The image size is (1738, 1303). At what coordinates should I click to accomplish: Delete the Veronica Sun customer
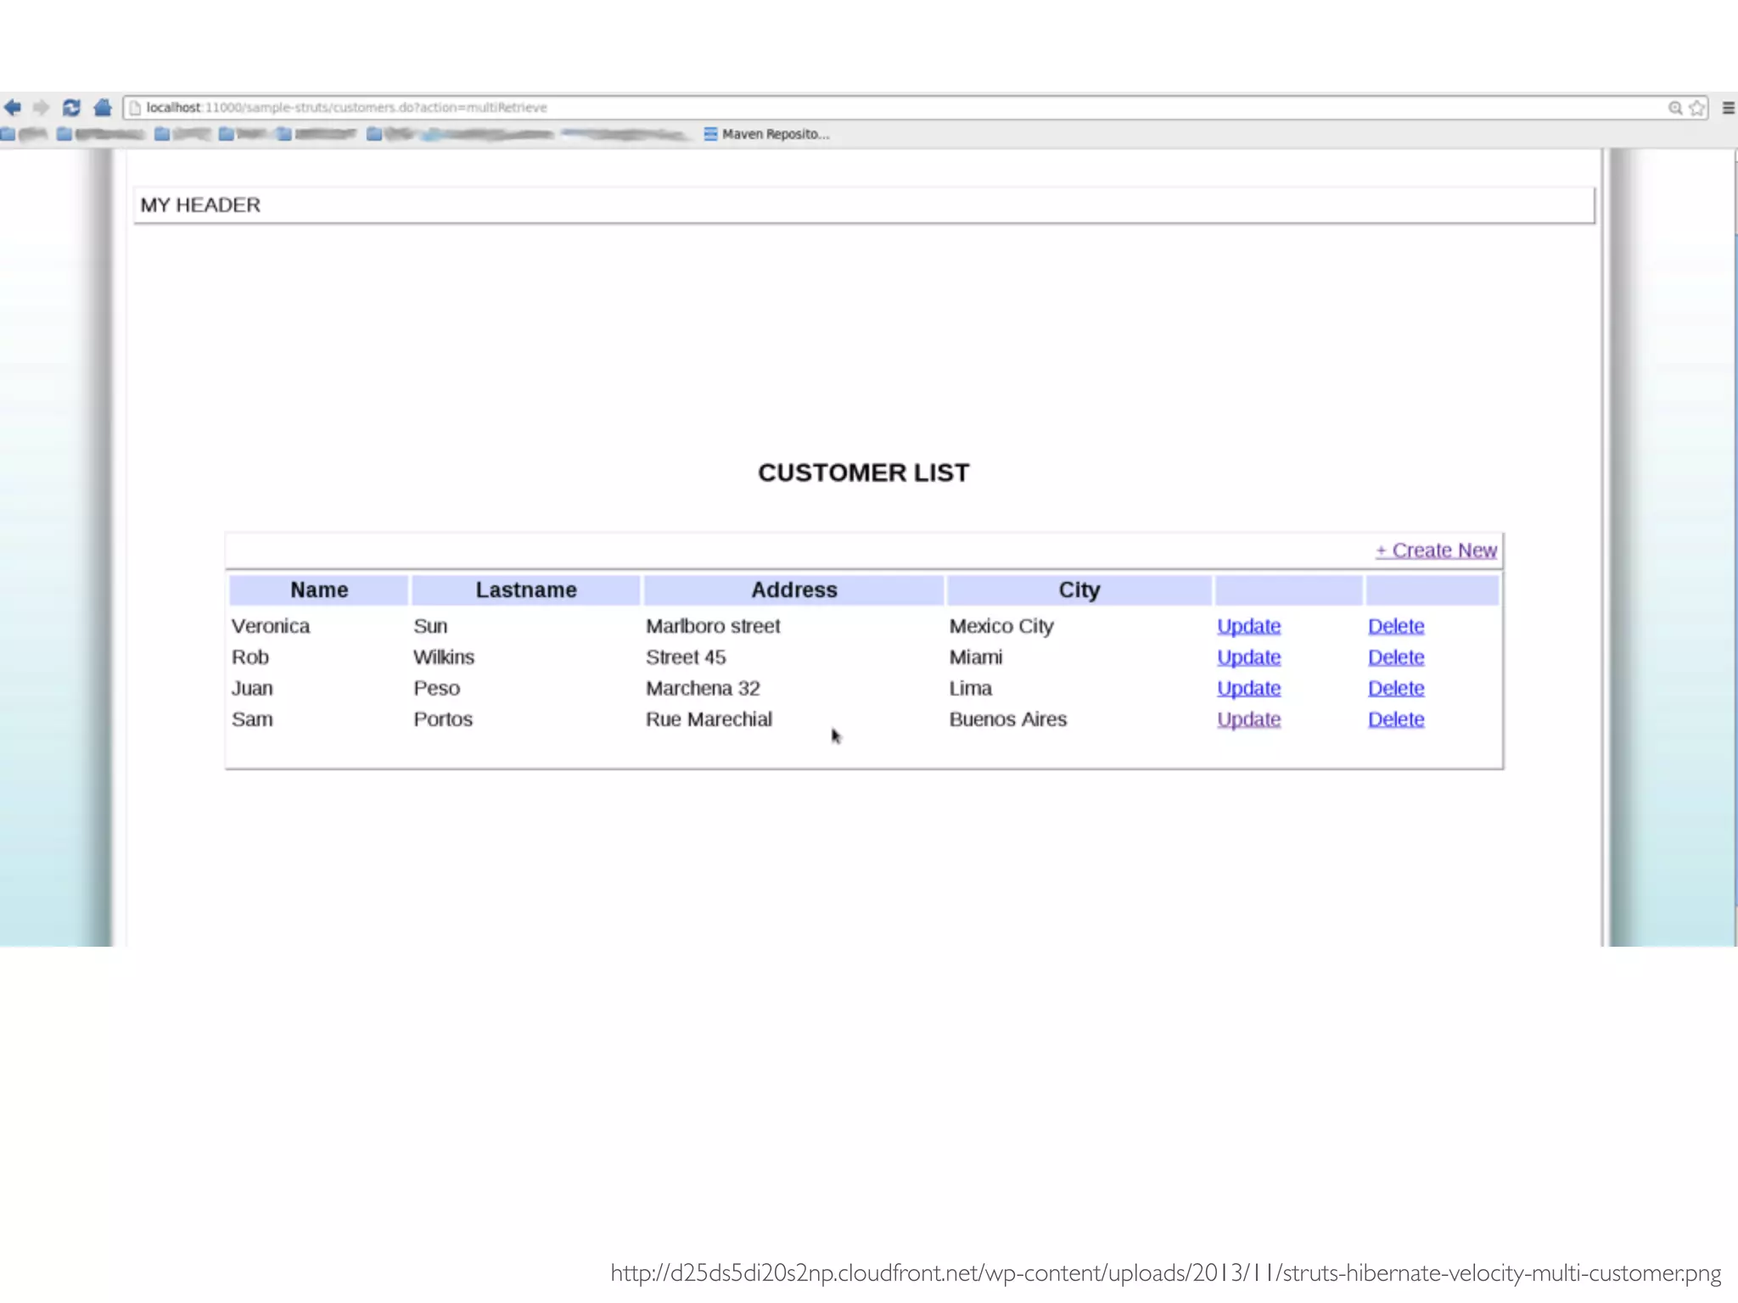point(1396,626)
